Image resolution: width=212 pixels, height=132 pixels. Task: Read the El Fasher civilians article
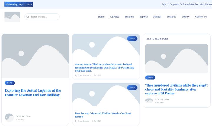tap(176, 89)
